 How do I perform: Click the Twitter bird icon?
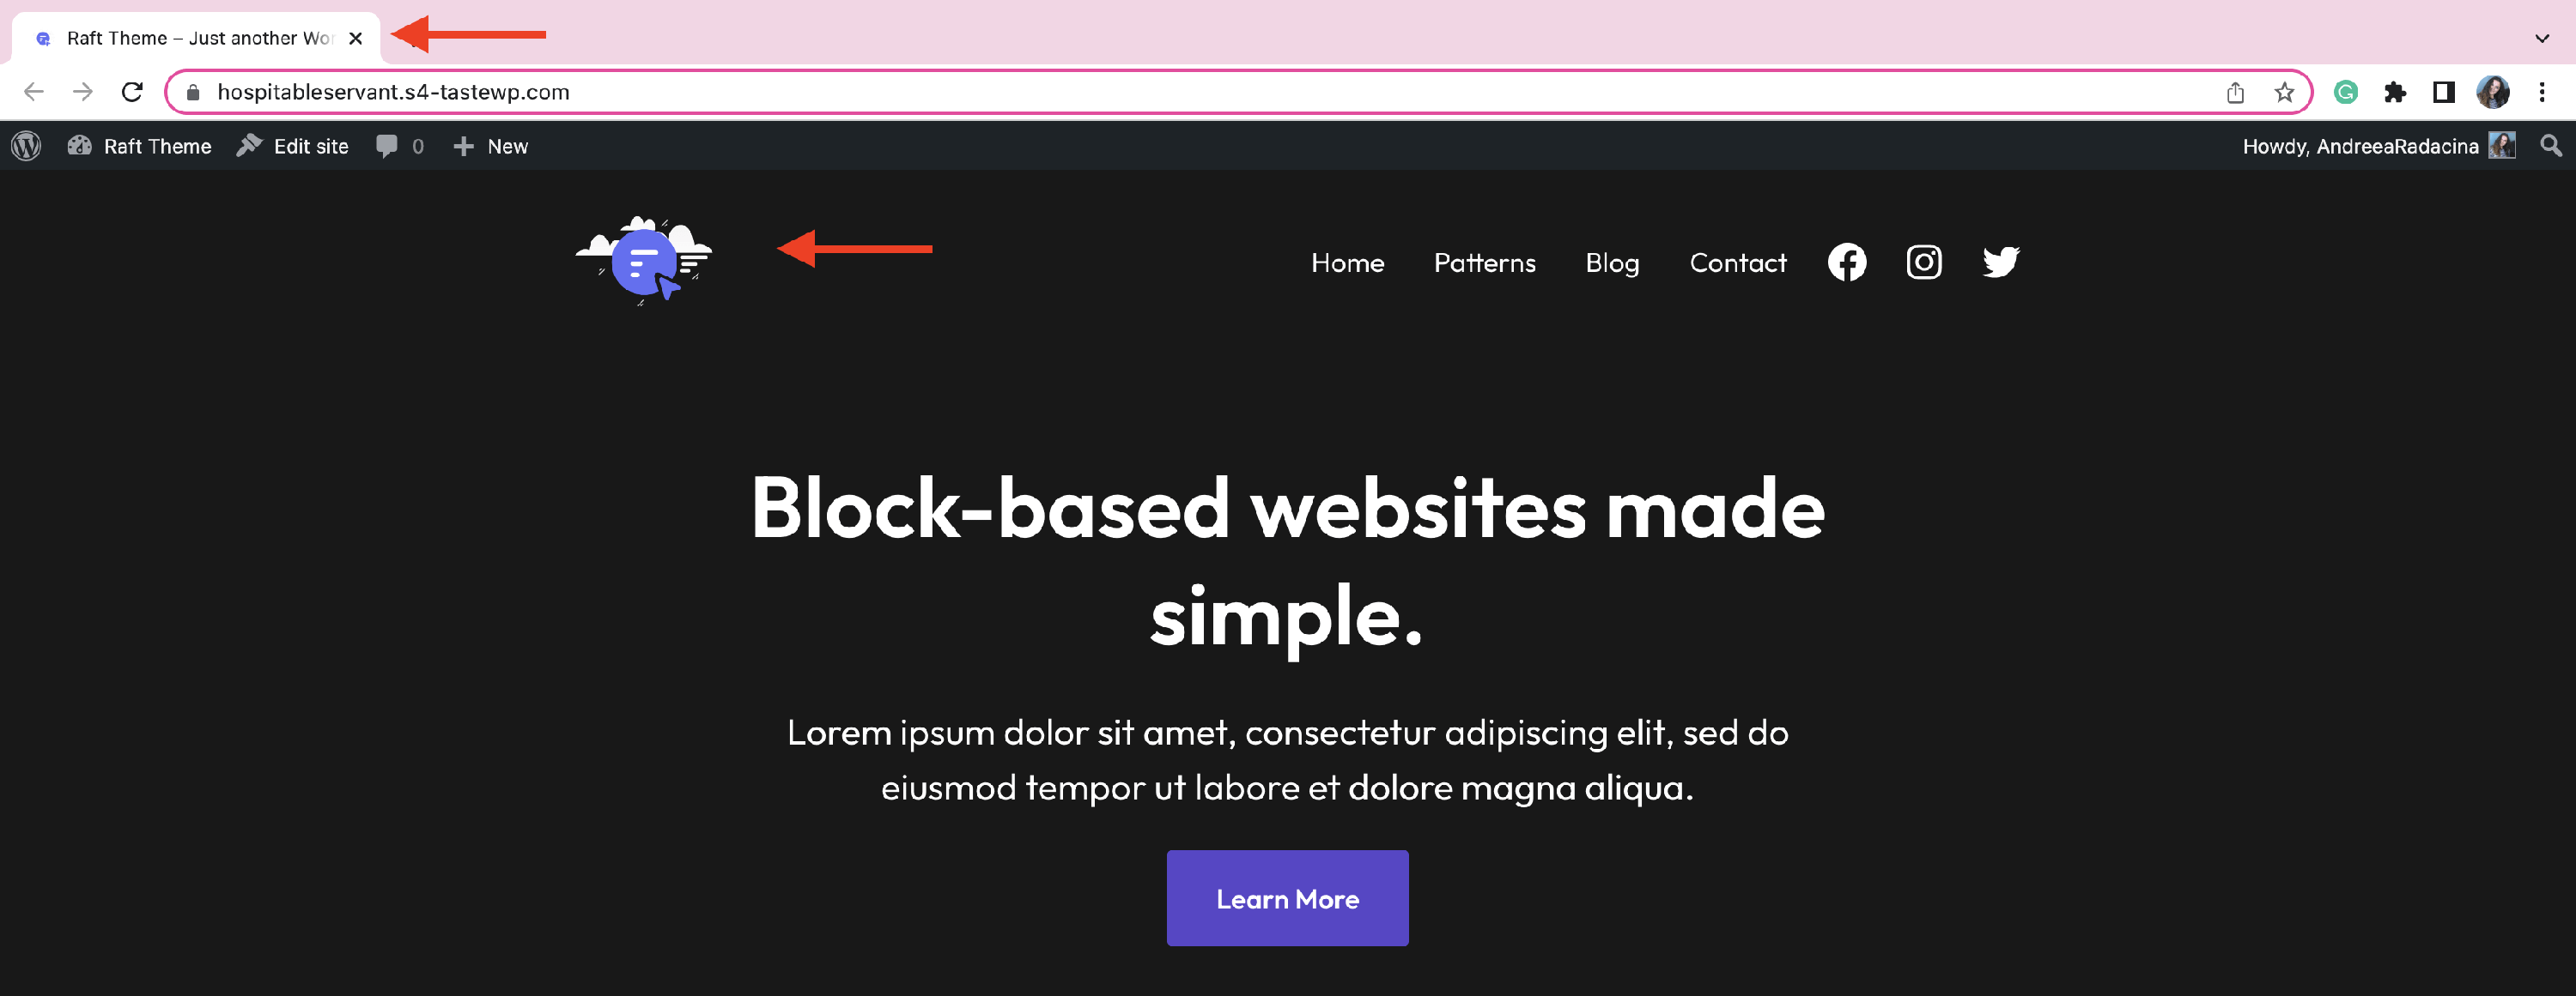(2001, 263)
